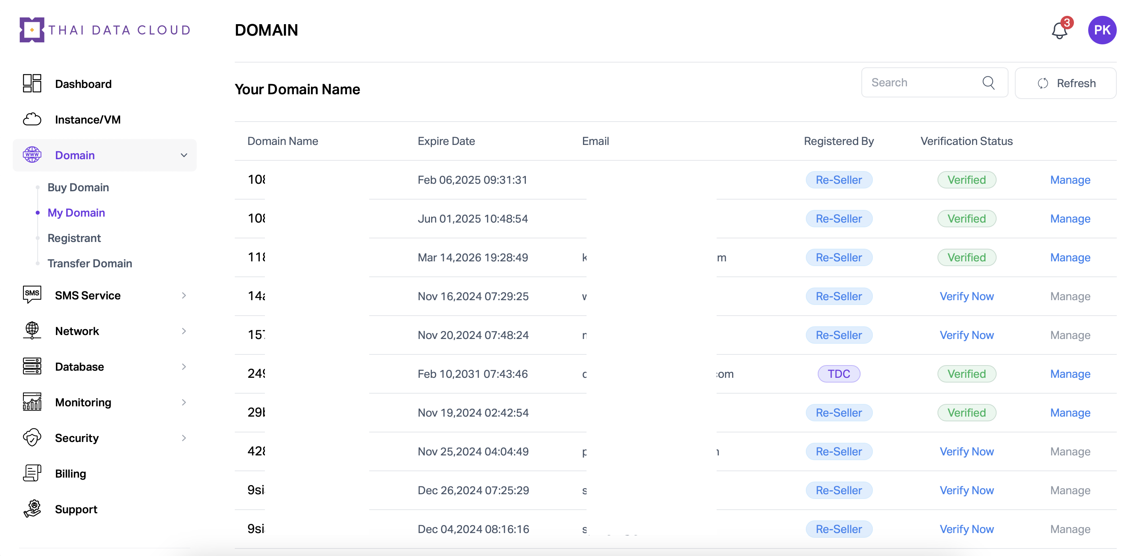The height and width of the screenshot is (556, 1135).
Task: Click the TDC registered-by badge
Action: 838,374
